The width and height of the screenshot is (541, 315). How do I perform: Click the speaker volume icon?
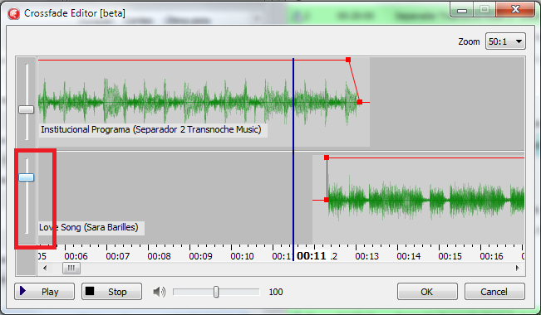click(x=159, y=292)
